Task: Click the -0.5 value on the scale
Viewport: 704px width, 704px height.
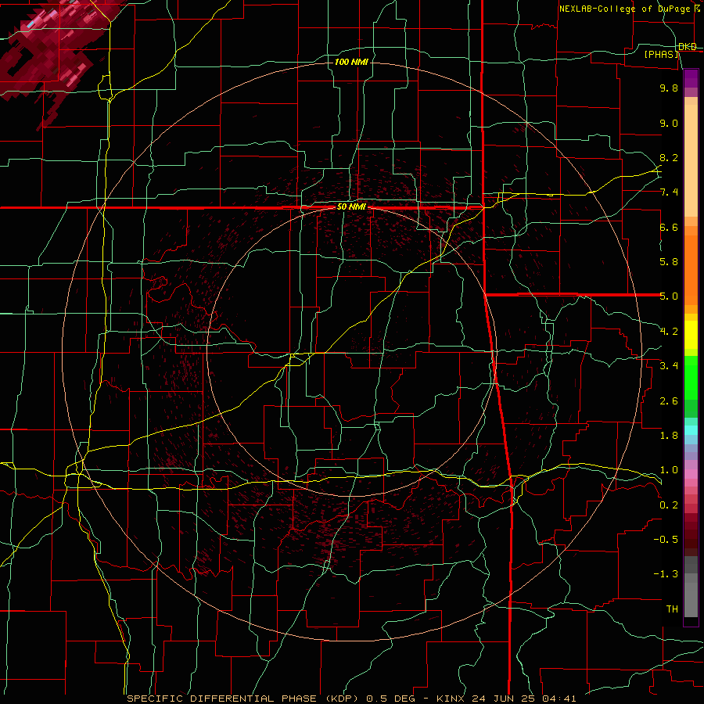Action: 666,540
